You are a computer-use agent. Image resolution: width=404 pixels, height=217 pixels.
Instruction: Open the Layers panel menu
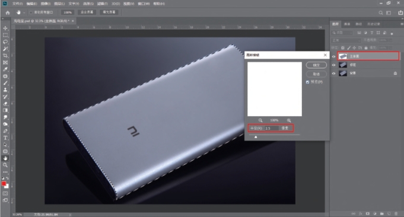402,24
